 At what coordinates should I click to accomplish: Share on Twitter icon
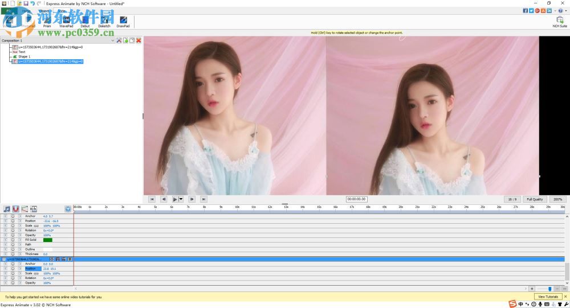pos(531,11)
